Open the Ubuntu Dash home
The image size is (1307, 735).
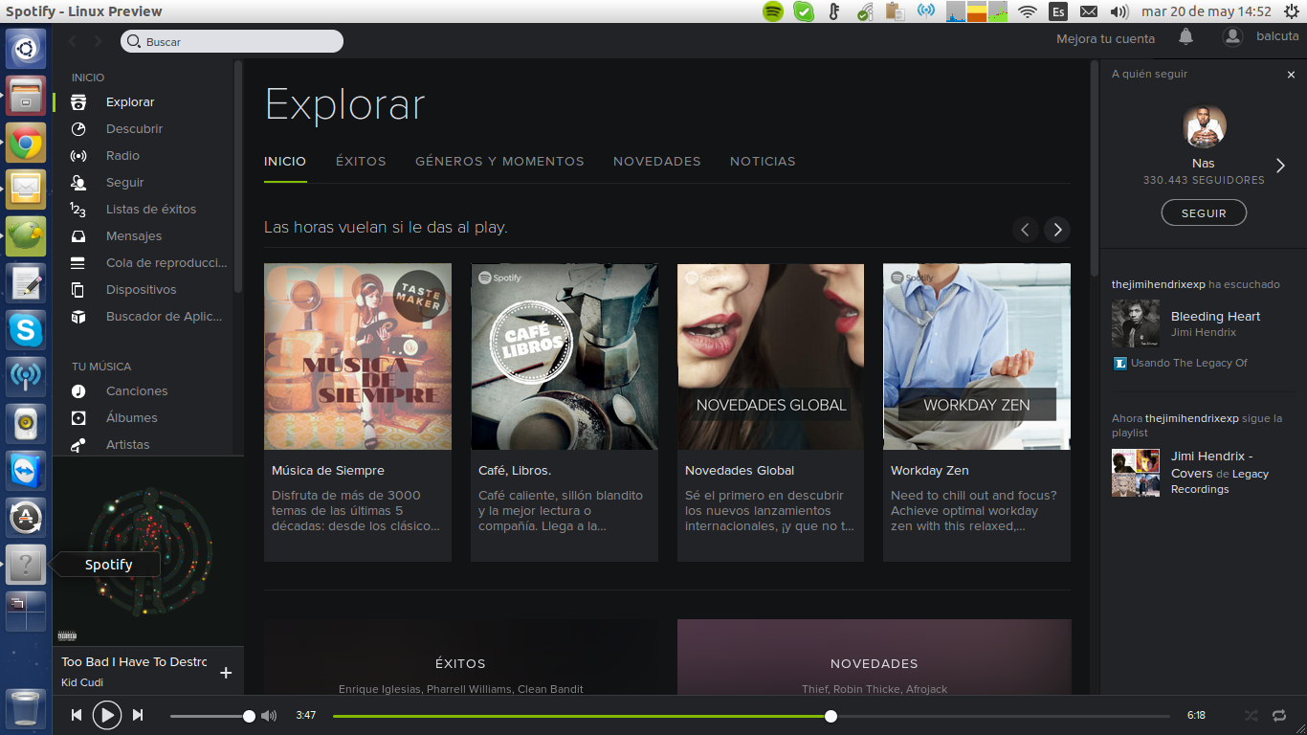click(26, 49)
